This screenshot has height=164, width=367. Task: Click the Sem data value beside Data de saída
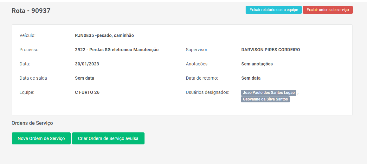tap(84, 78)
